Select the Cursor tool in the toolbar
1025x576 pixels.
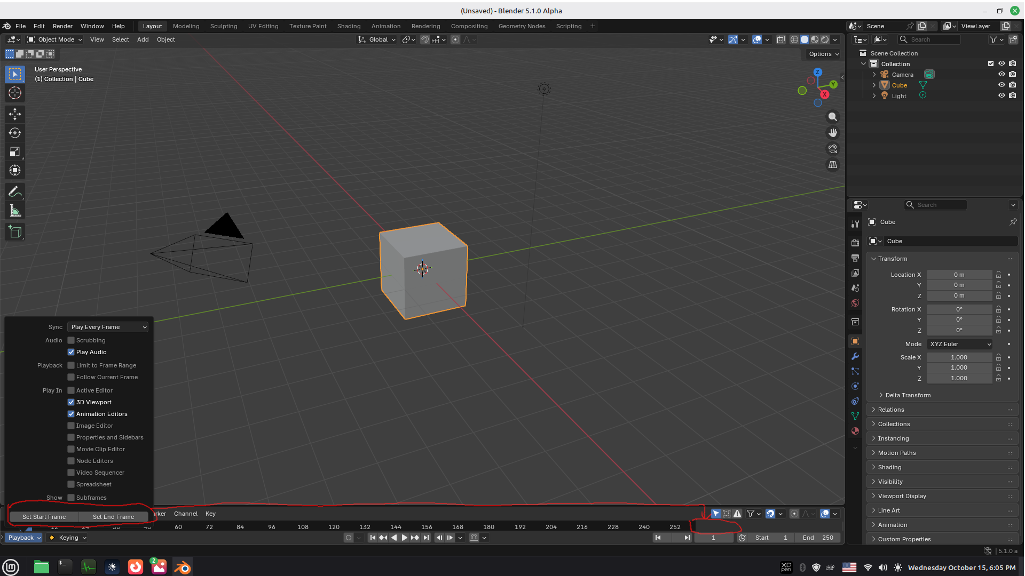point(15,93)
